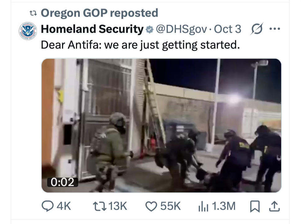Click the 55K likes count
The height and width of the screenshot is (224, 301).
click(170, 206)
